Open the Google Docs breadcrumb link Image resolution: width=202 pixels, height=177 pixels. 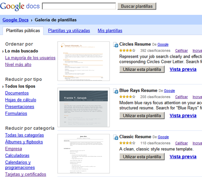15,20
